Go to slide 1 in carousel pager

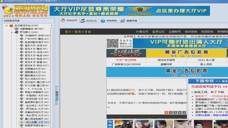[x=166, y=112]
